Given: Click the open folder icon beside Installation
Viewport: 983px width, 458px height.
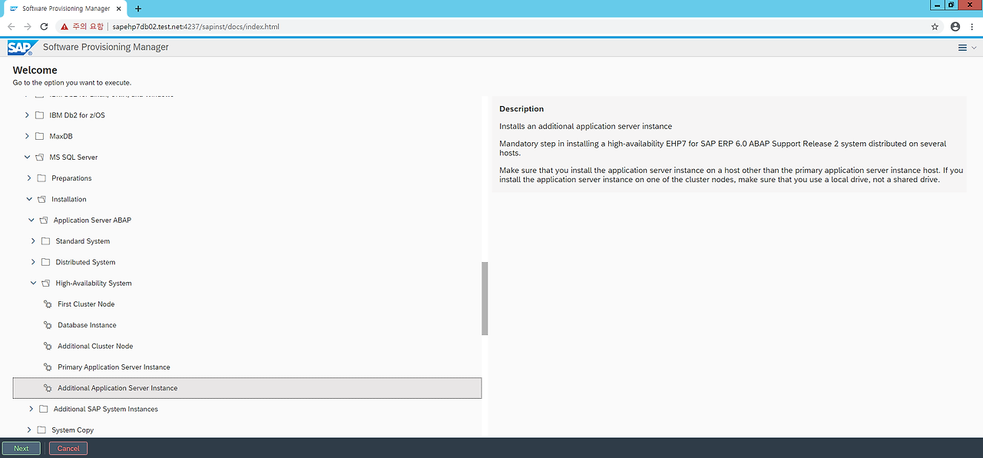Looking at the screenshot, I should [x=41, y=199].
